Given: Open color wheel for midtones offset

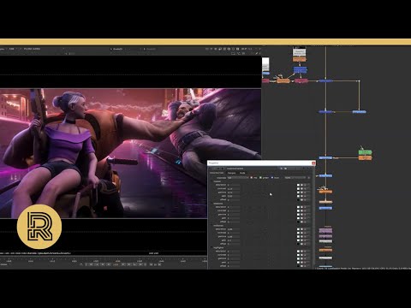Looking at the screenshot, I should pos(301,244).
